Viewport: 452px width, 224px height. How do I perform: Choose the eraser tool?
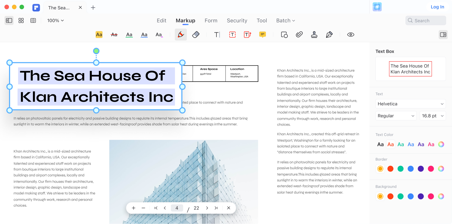coord(196,35)
